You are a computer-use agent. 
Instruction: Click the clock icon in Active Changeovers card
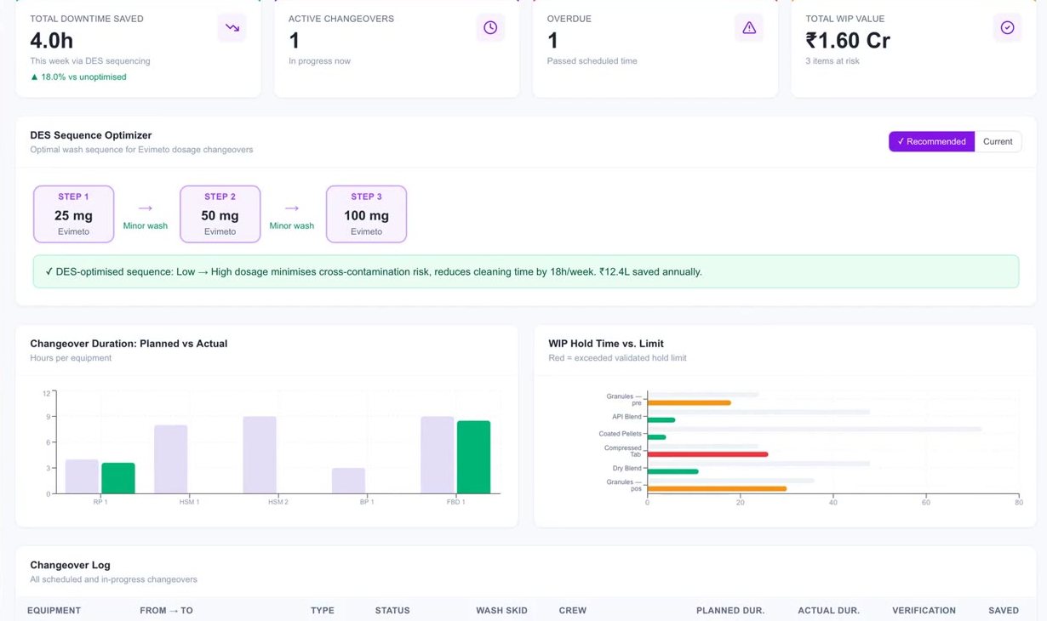490,28
